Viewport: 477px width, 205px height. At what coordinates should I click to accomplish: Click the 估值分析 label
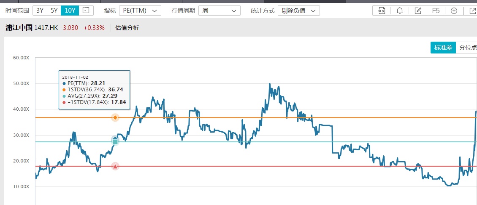click(x=127, y=28)
